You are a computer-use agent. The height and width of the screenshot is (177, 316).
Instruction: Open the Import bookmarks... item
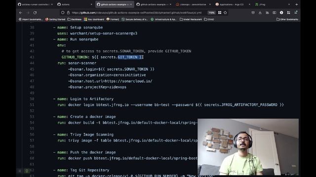31,19
